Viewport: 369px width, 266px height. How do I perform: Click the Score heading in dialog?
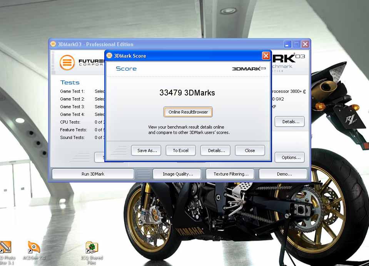point(126,69)
